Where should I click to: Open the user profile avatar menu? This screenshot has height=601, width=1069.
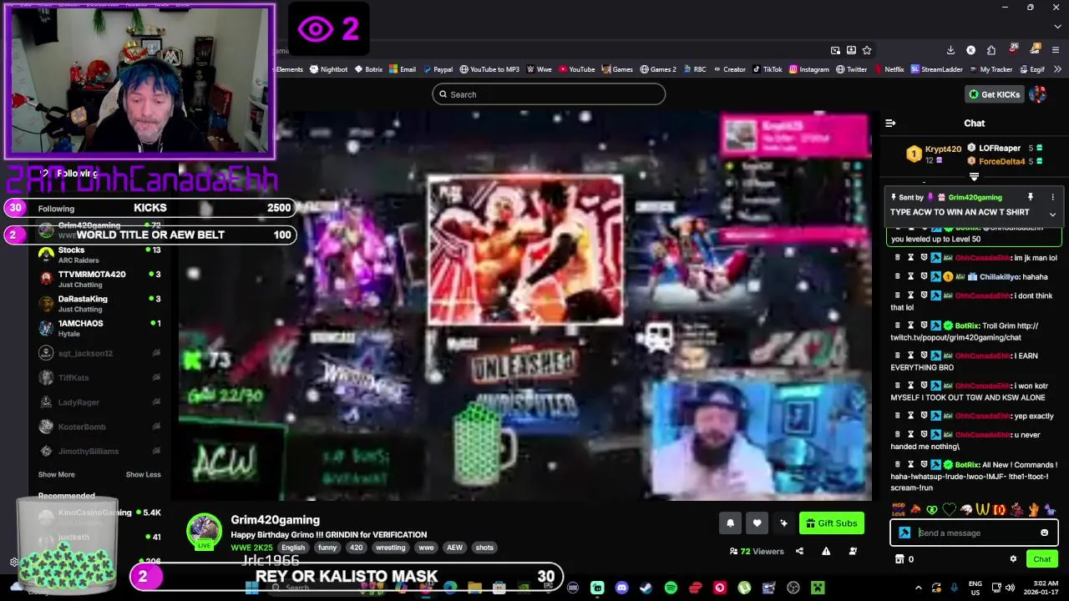[1038, 94]
